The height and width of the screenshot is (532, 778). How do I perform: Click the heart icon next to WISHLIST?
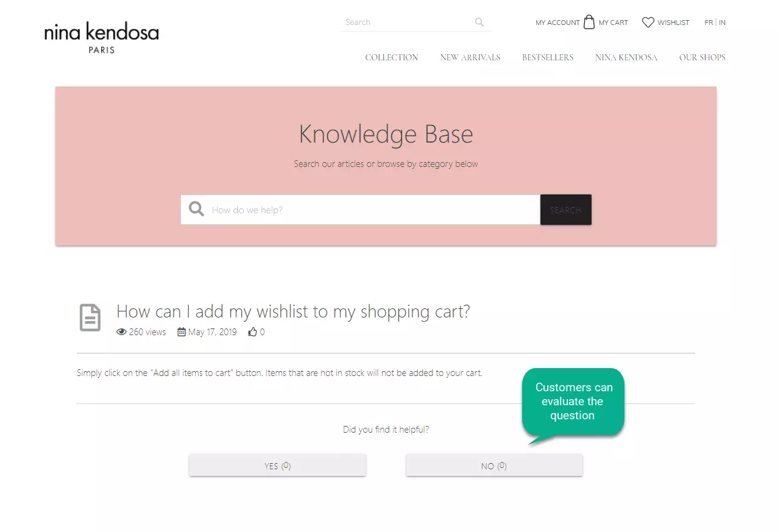[648, 22]
